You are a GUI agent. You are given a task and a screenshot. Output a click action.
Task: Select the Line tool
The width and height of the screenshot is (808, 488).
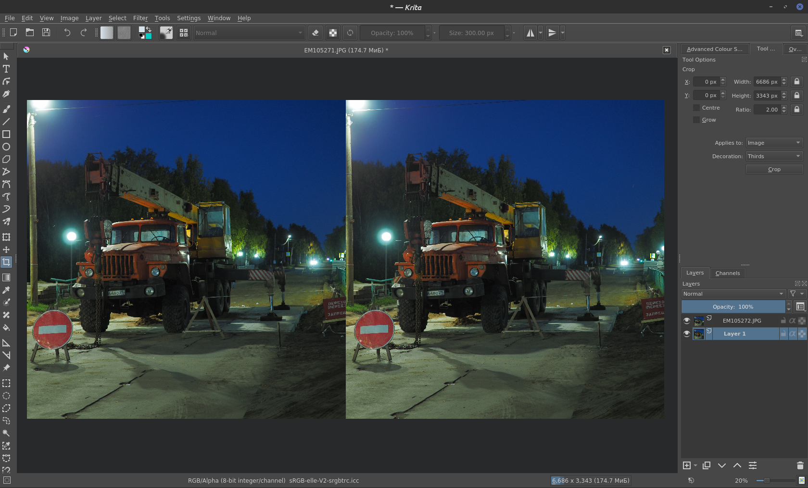tap(6, 122)
